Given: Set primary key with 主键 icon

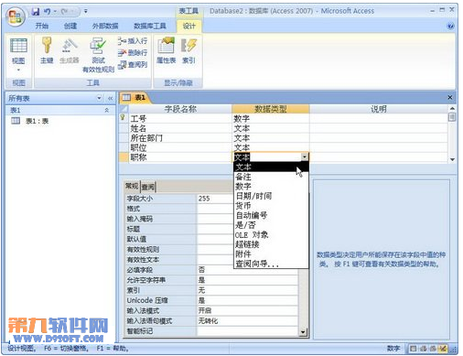Looking at the screenshot, I should (47, 50).
